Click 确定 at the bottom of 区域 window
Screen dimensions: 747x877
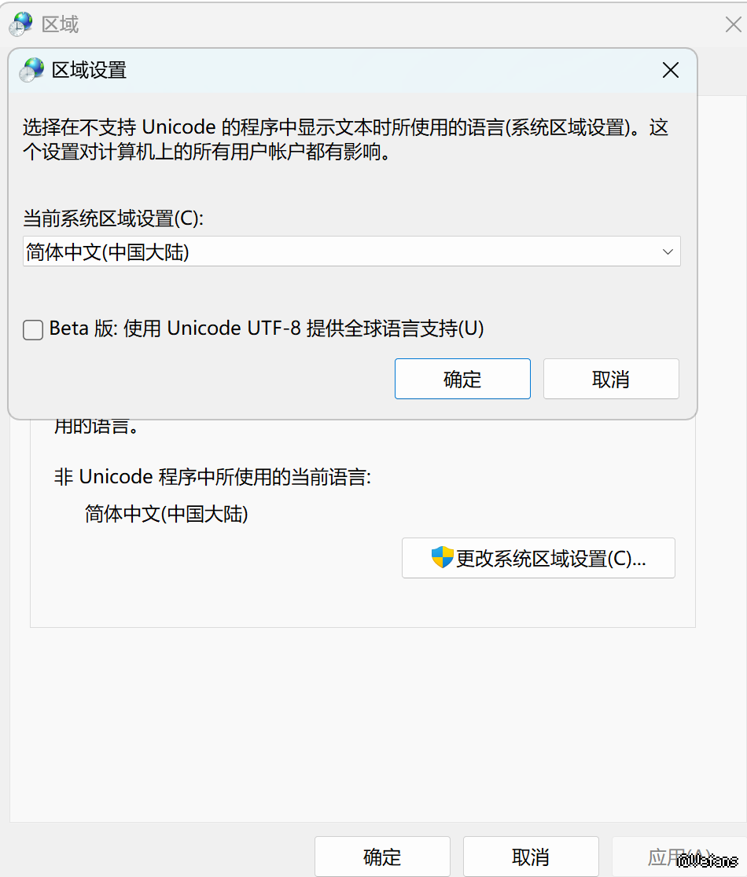(382, 857)
